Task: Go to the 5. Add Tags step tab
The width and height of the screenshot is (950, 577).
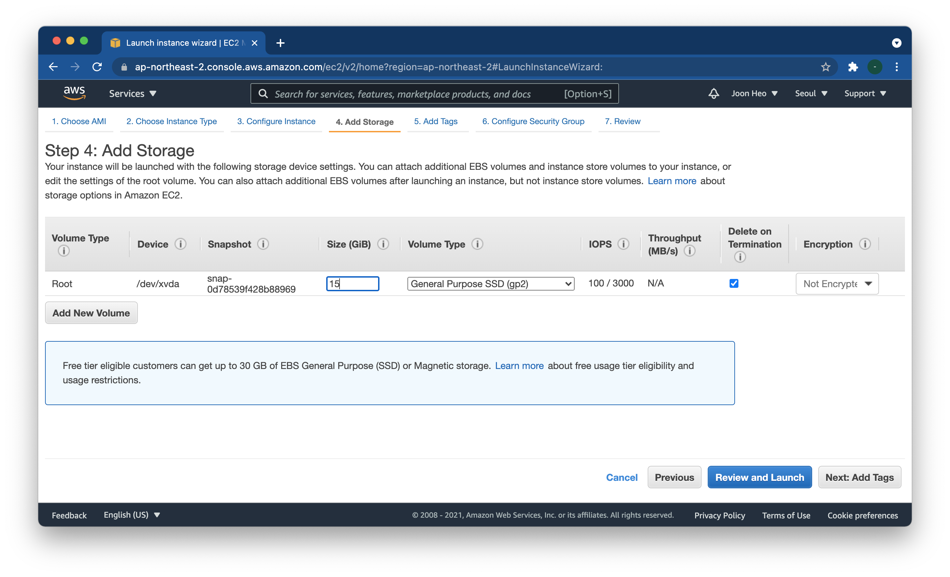Action: click(436, 121)
